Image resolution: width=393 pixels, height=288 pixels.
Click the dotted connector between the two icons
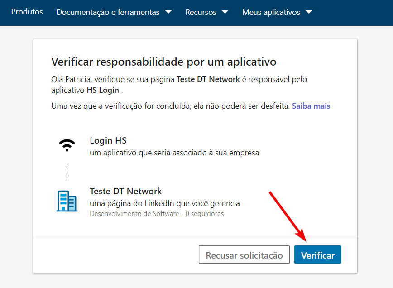[x=67, y=172]
